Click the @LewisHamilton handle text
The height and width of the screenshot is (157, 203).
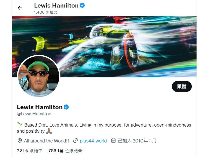click(34, 114)
